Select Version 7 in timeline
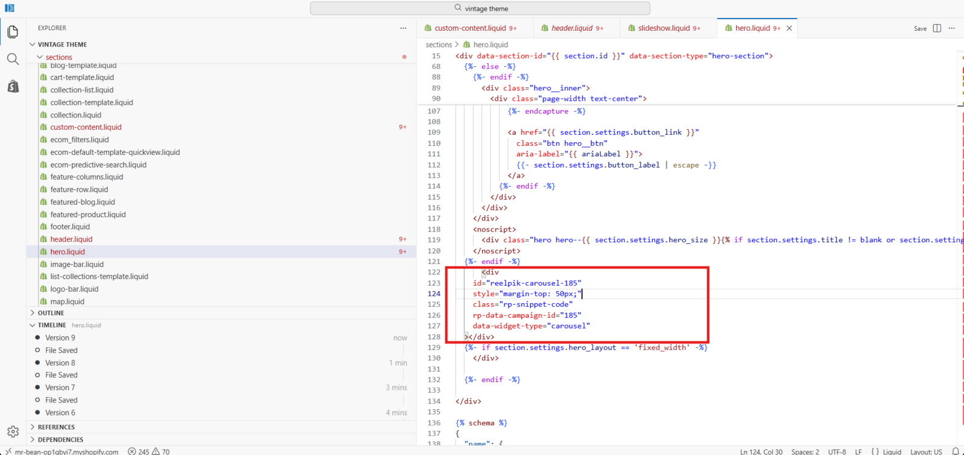The width and height of the screenshot is (964, 455). pyautogui.click(x=60, y=388)
